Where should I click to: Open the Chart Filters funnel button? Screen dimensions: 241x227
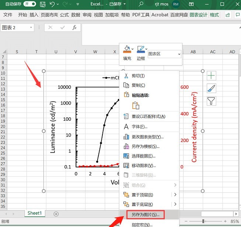tap(211, 101)
